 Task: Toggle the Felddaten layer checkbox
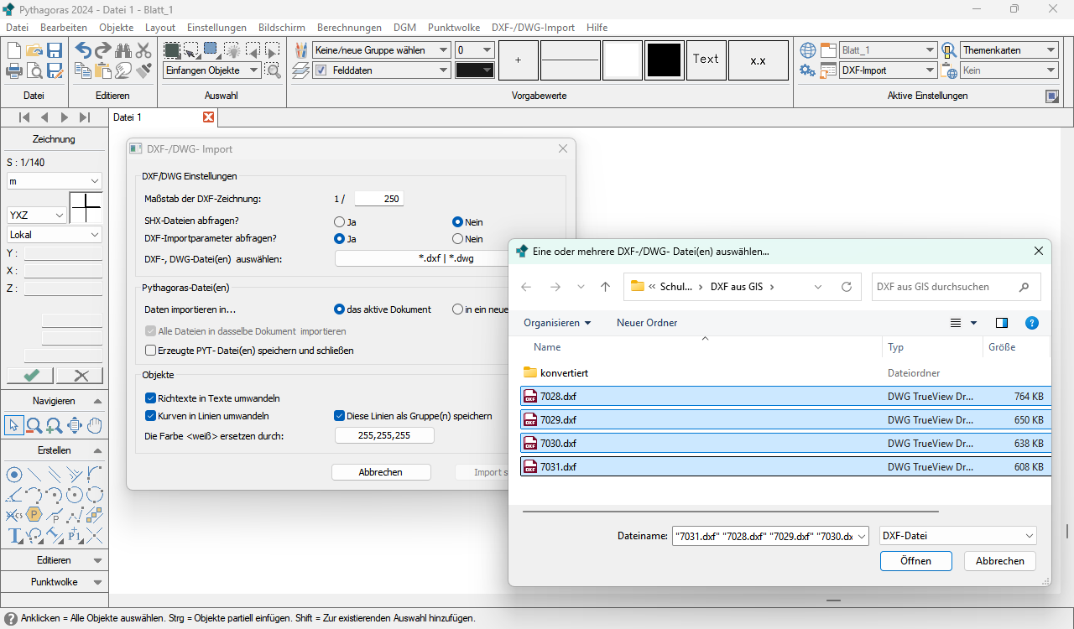321,70
